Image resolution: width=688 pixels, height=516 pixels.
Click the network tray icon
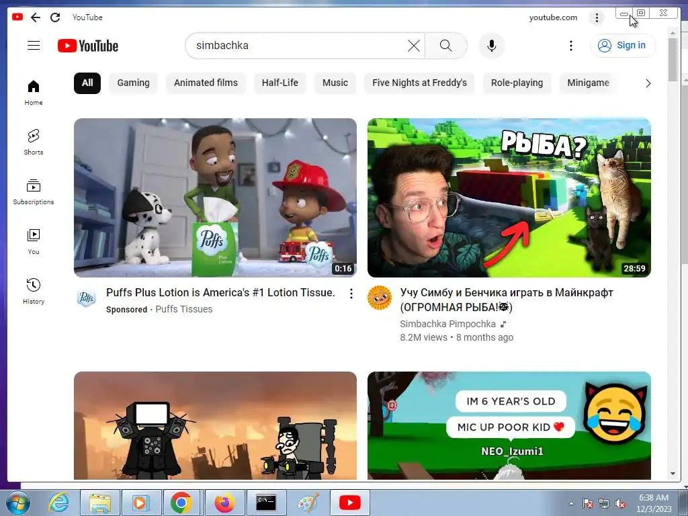[x=604, y=504]
